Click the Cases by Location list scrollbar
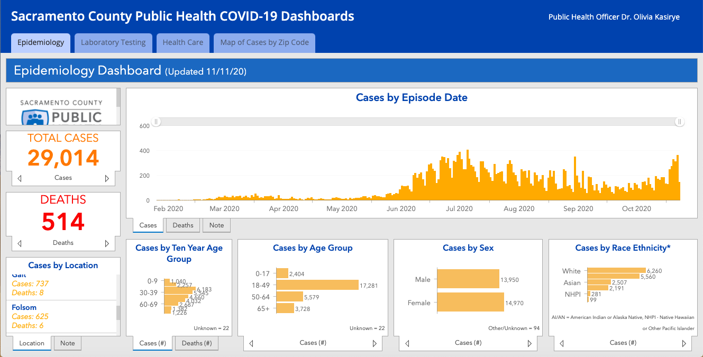 (x=118, y=313)
